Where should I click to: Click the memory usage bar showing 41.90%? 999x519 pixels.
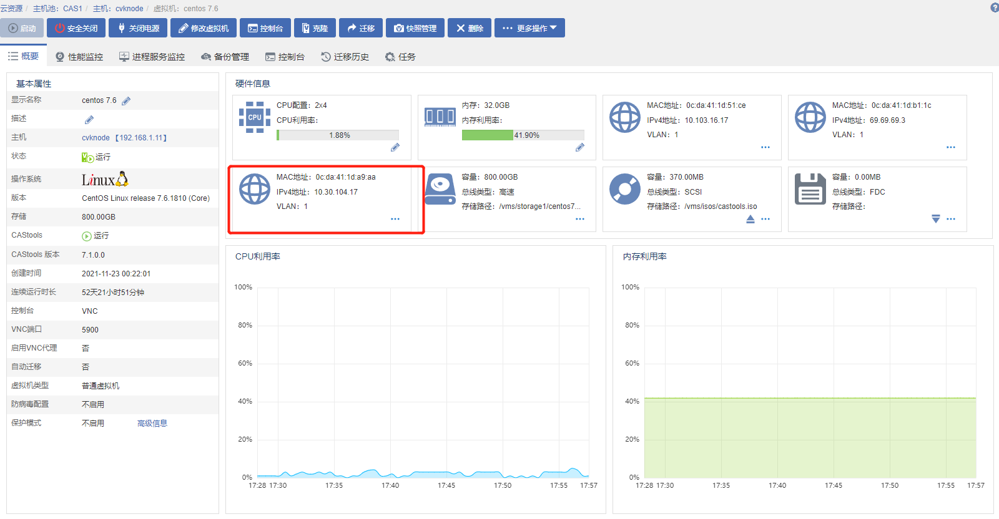coord(523,135)
